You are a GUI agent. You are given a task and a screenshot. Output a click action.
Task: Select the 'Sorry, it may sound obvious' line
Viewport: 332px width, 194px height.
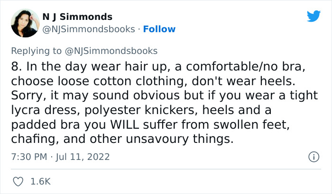tap(165, 95)
